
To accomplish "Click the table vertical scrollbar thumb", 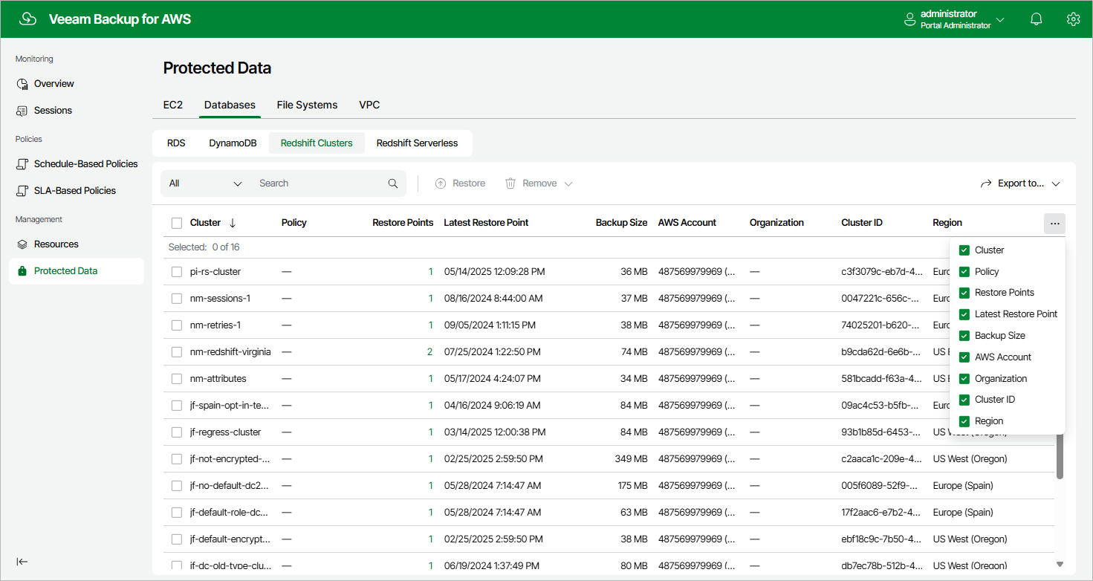I will click(x=1060, y=456).
